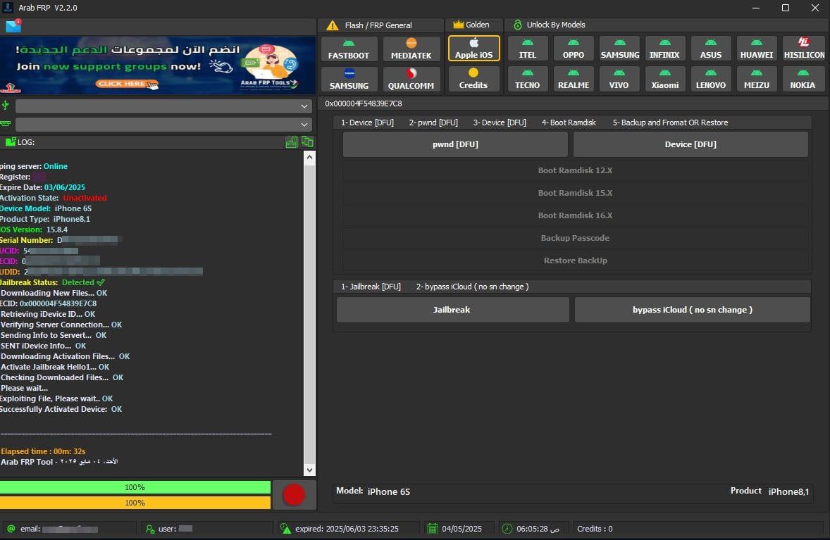Click the large Device [DFU] button
This screenshot has width=830, height=540.
click(x=690, y=144)
